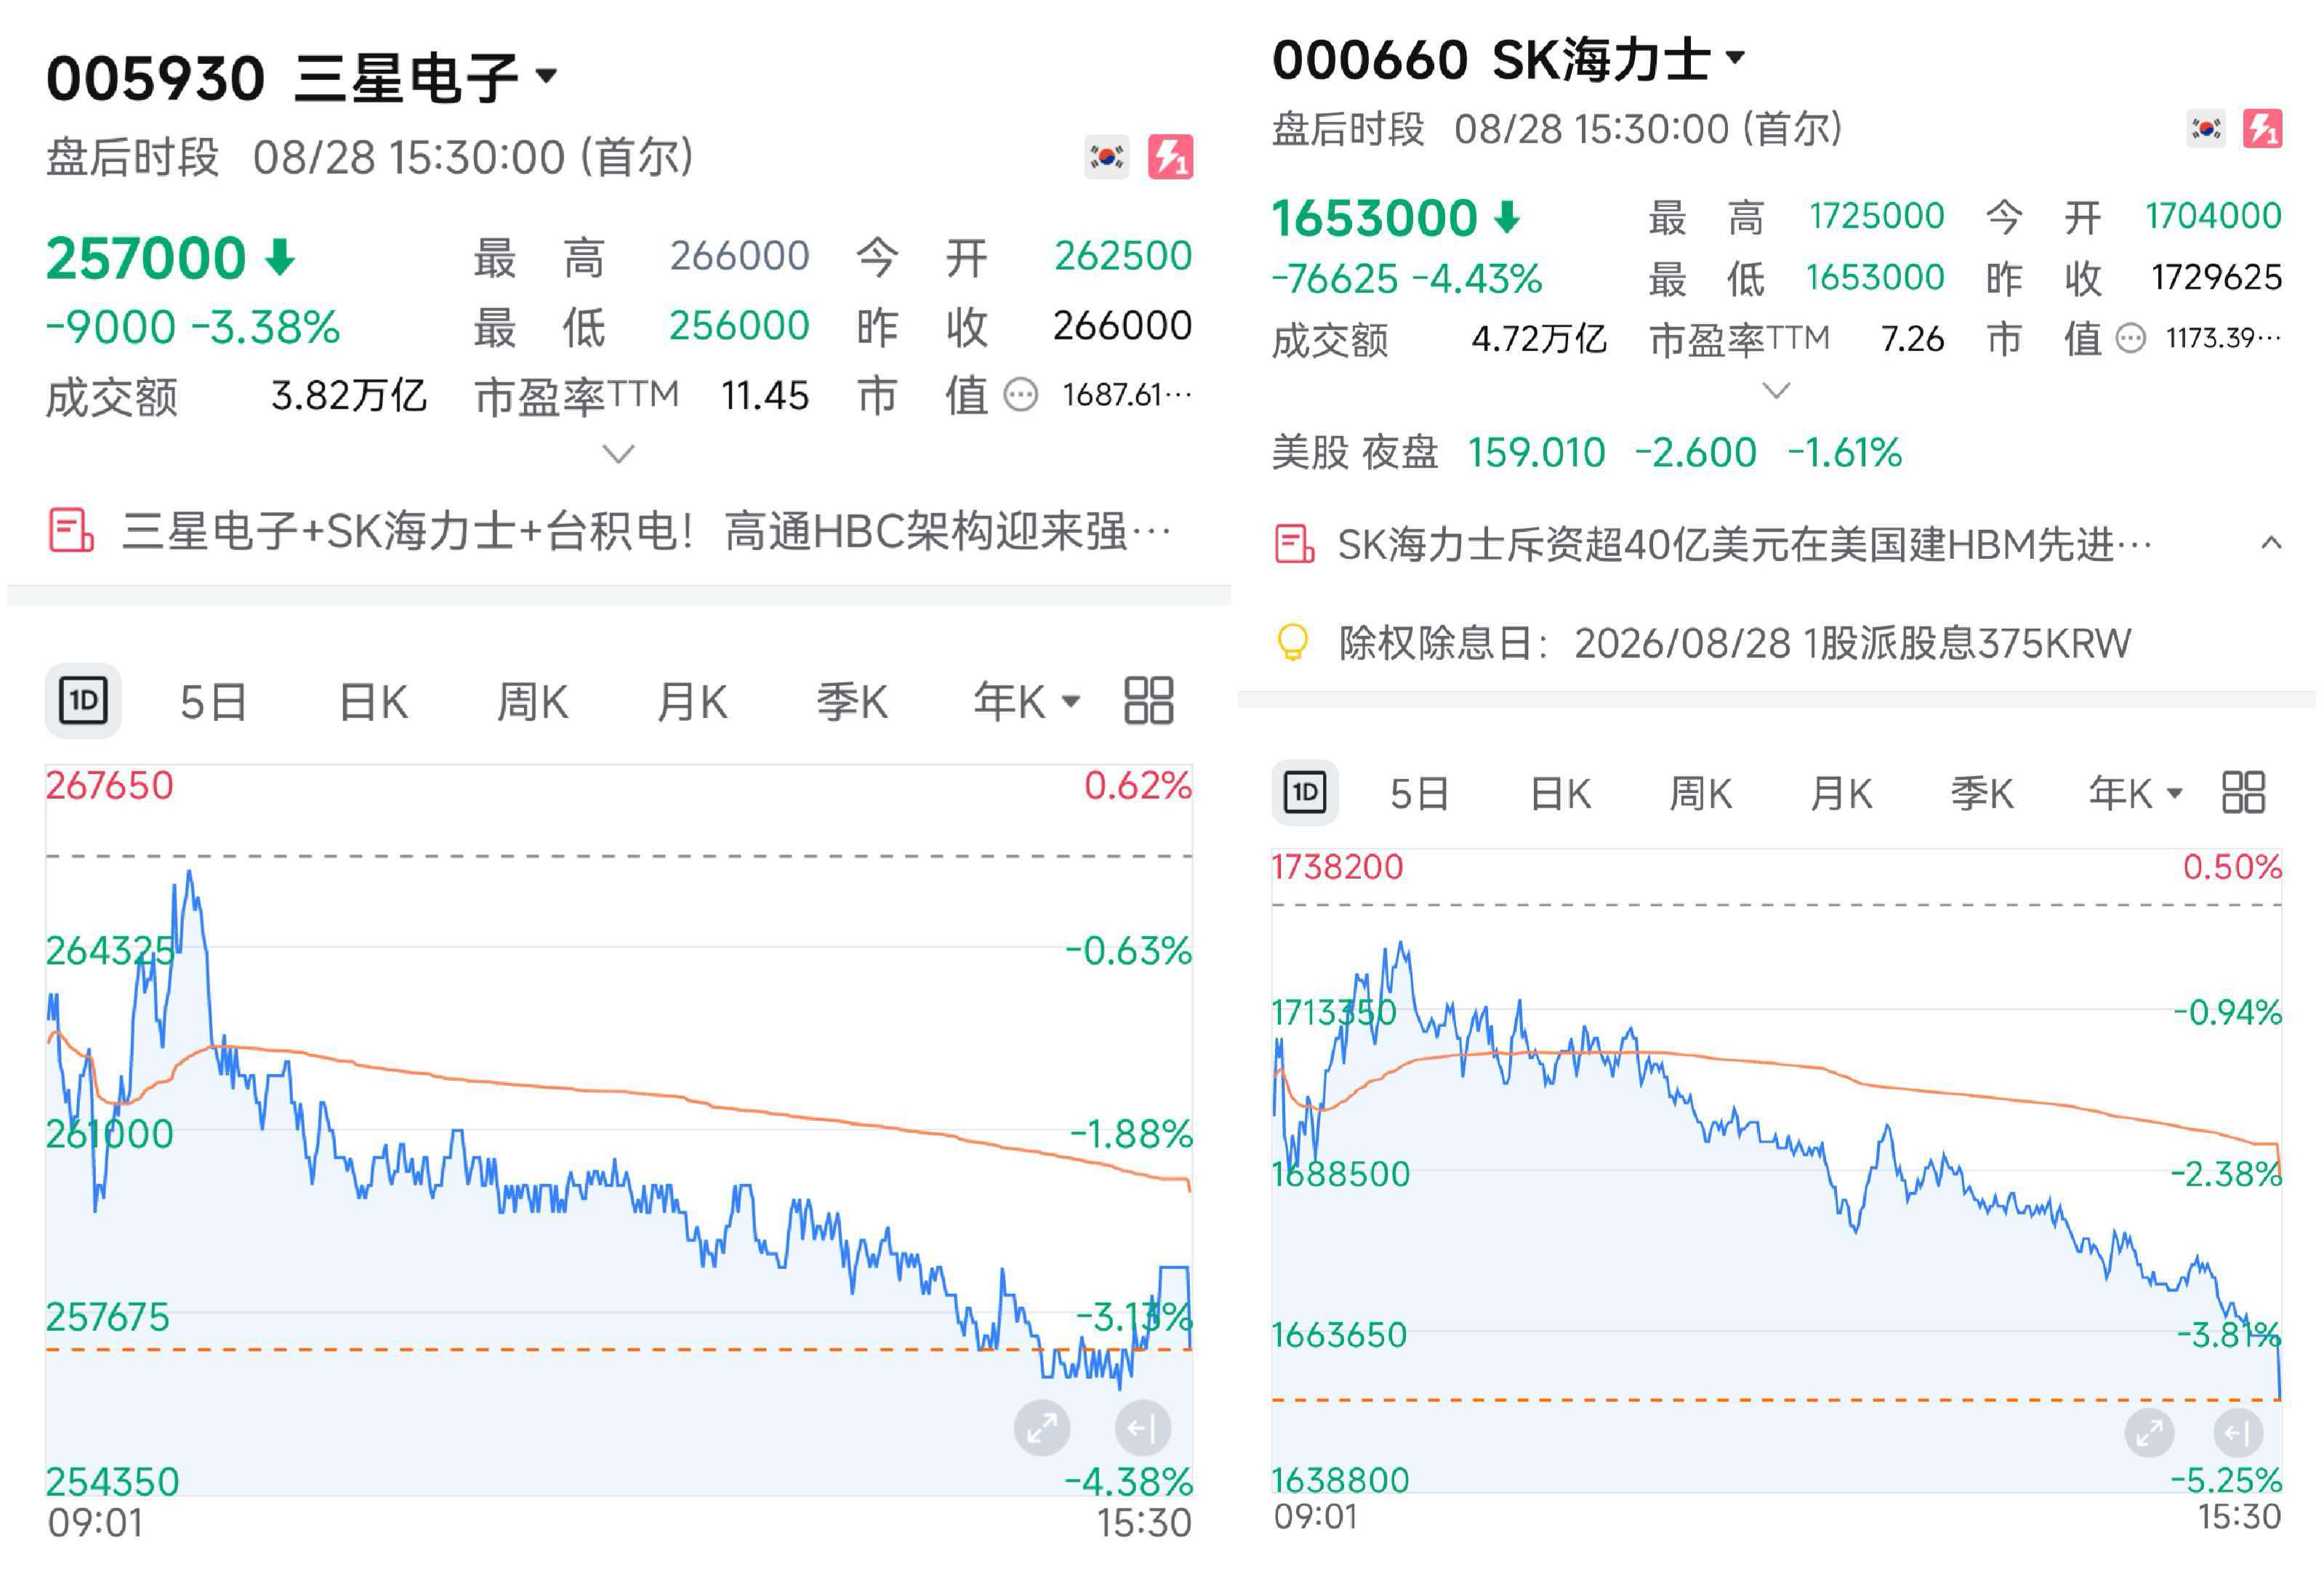Select 月K tab in Samsung chart
The image size is (2324, 1570).
click(692, 702)
